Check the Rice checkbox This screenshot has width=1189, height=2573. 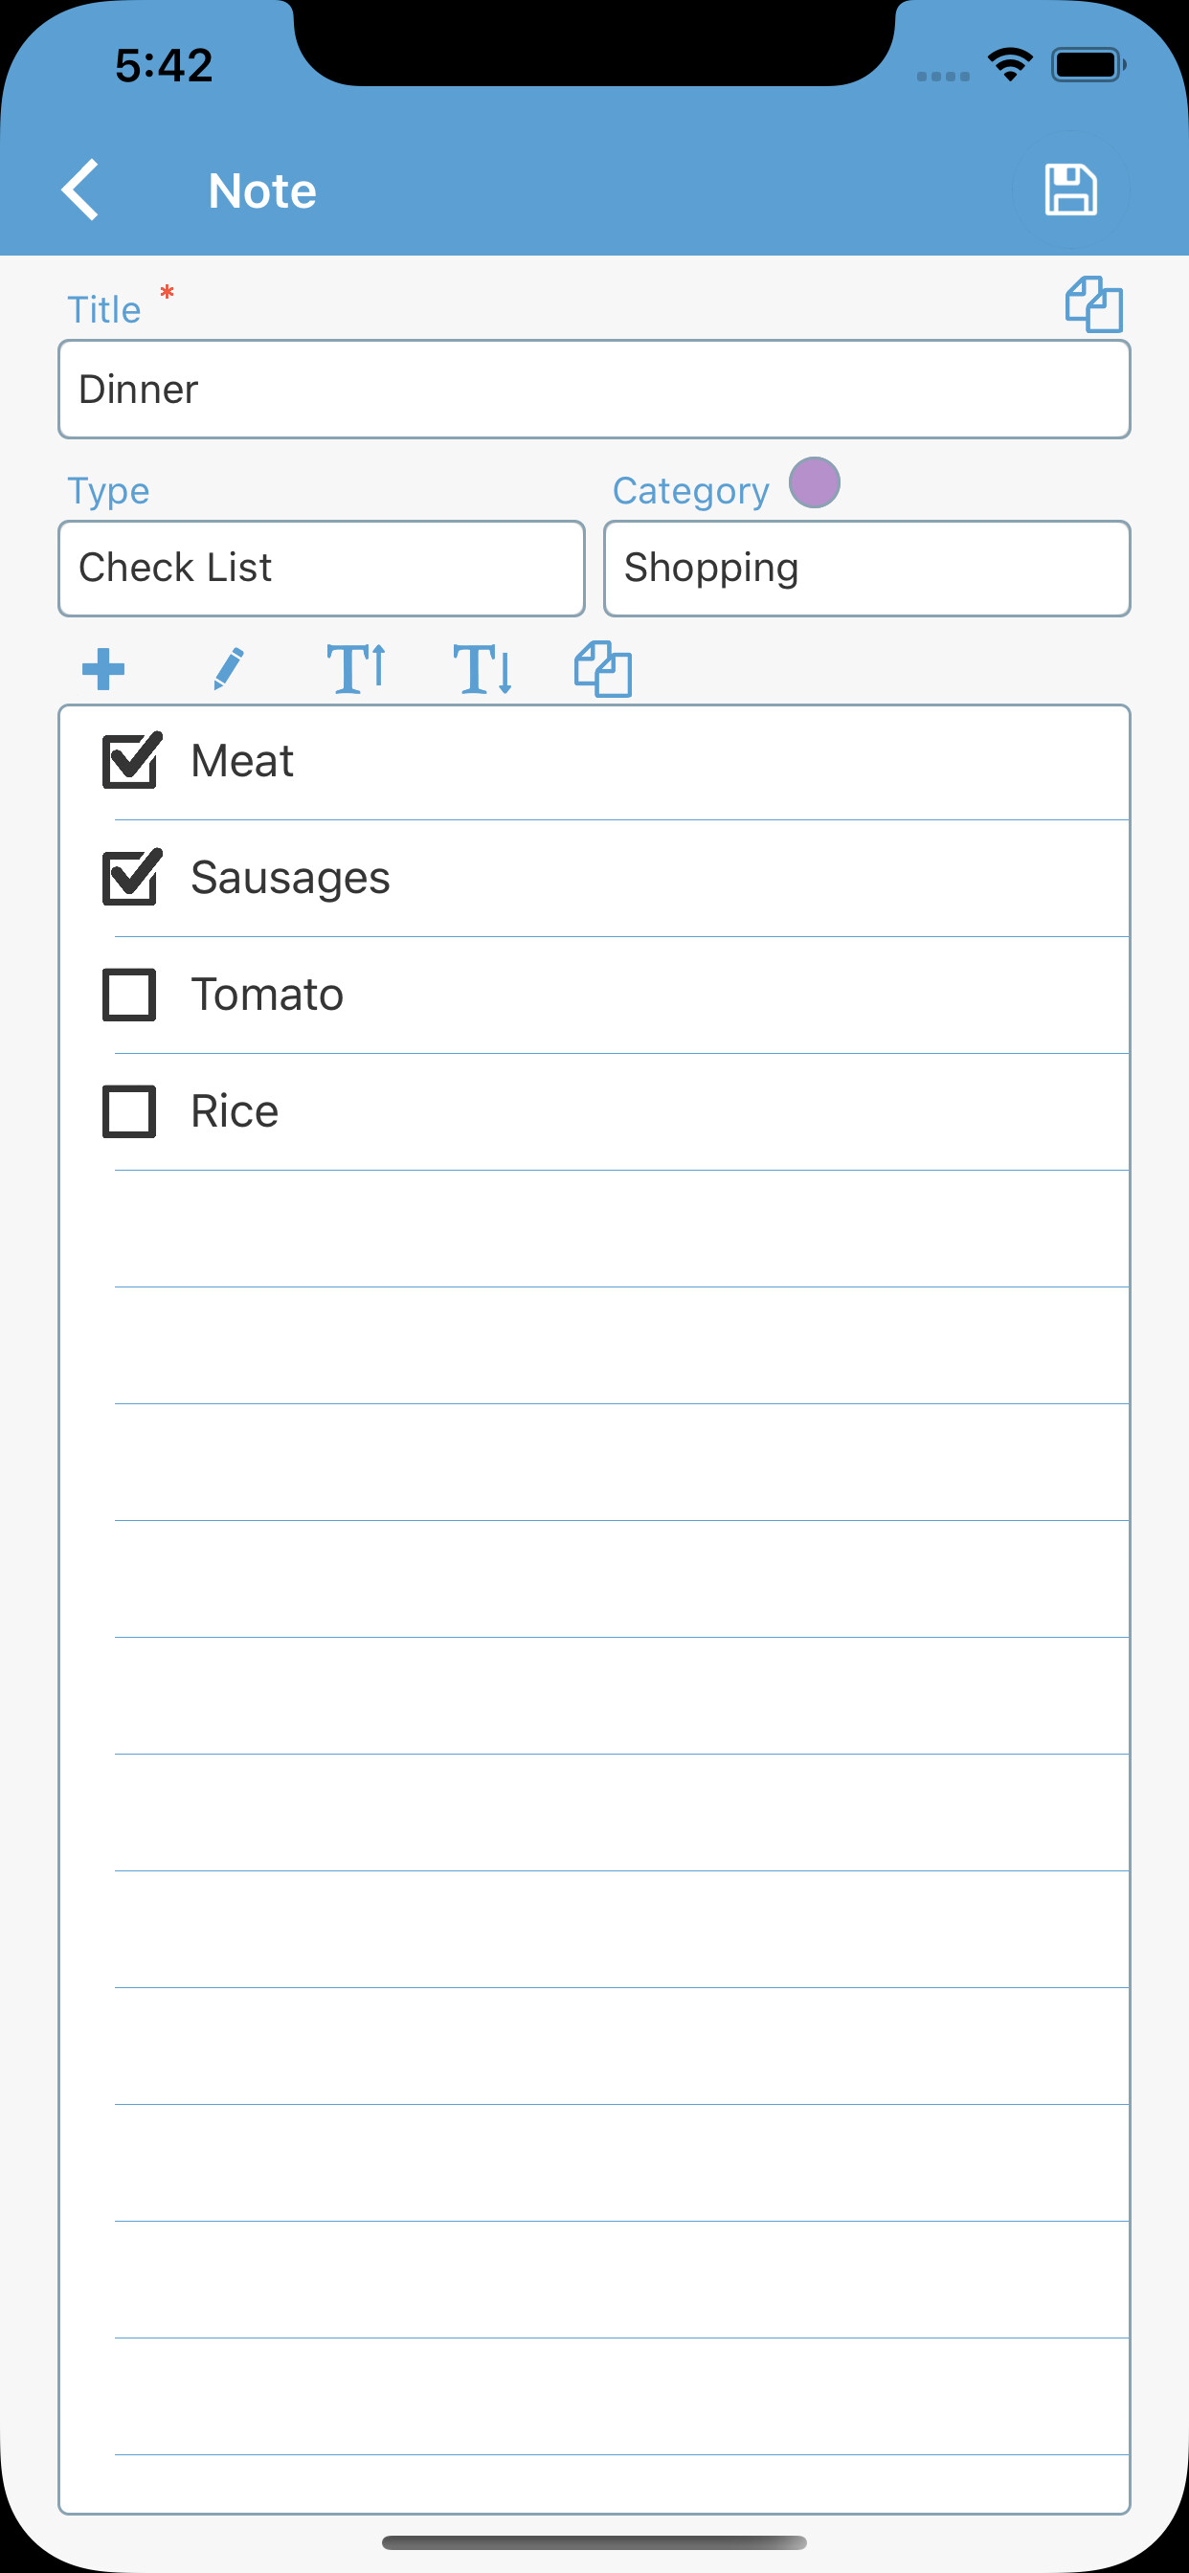click(x=130, y=1111)
